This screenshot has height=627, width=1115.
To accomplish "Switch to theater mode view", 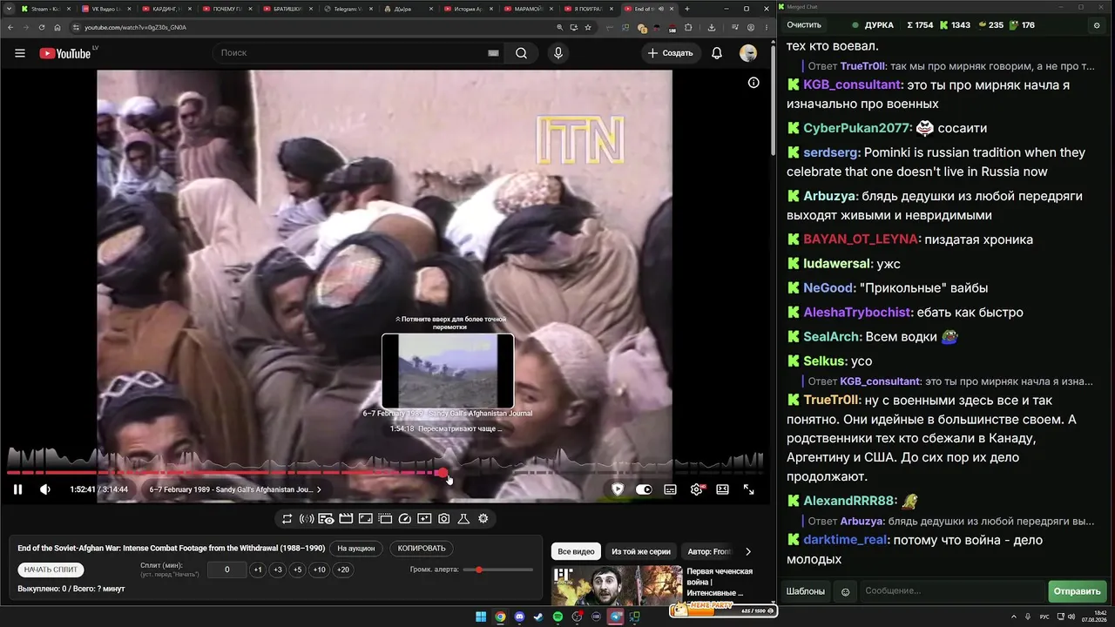I will 722,489.
